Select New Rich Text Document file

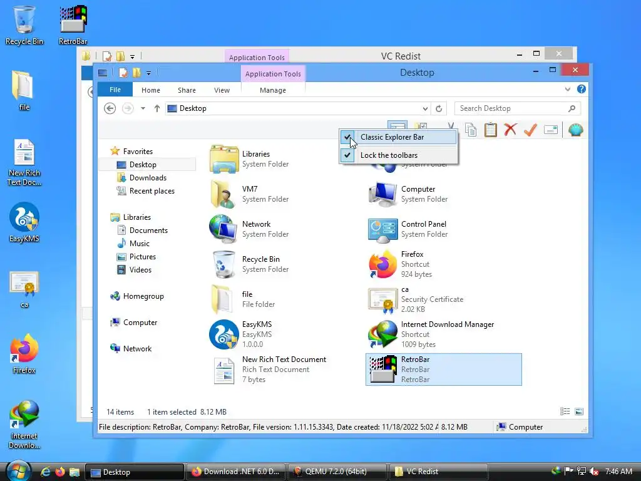pos(286,370)
